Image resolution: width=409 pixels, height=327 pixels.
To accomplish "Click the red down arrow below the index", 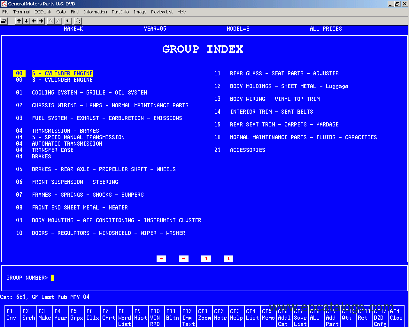I will click(x=228, y=259).
